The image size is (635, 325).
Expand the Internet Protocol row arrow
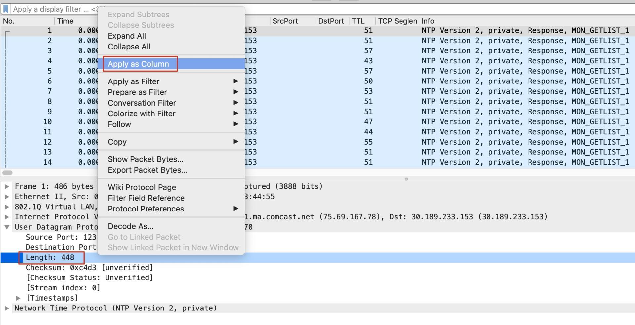(x=6, y=217)
